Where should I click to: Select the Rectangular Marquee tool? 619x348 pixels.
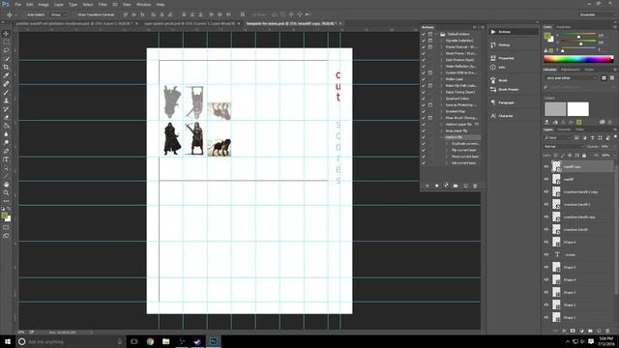(6, 42)
